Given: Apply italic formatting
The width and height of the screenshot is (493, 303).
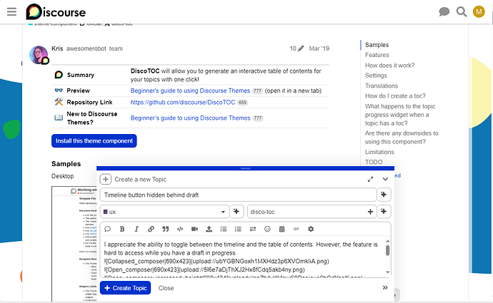Looking at the screenshot, I should coord(136,229).
